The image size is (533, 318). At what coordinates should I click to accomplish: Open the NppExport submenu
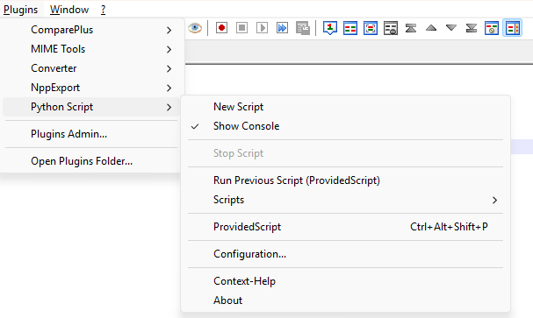coord(90,88)
